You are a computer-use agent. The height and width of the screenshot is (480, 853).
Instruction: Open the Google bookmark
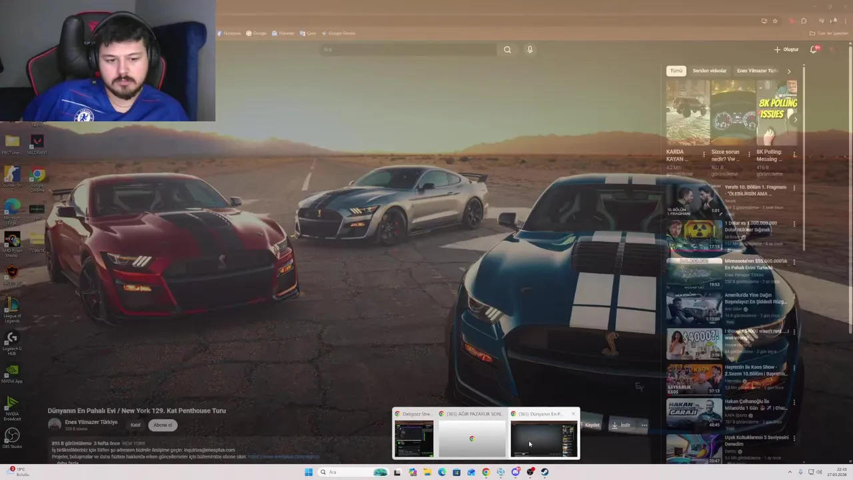pos(256,33)
